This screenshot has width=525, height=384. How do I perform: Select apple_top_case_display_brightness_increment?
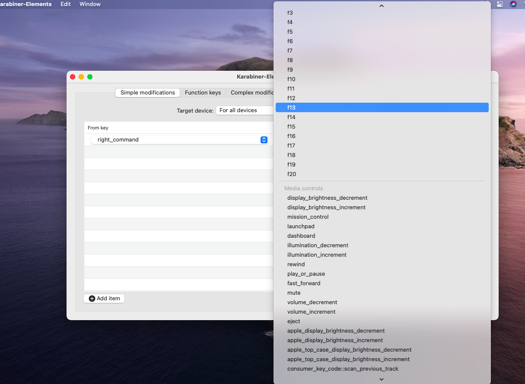click(382, 359)
